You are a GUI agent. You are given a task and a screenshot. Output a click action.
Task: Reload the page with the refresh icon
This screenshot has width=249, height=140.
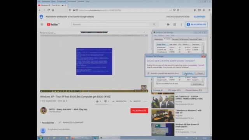(x=49, y=10)
